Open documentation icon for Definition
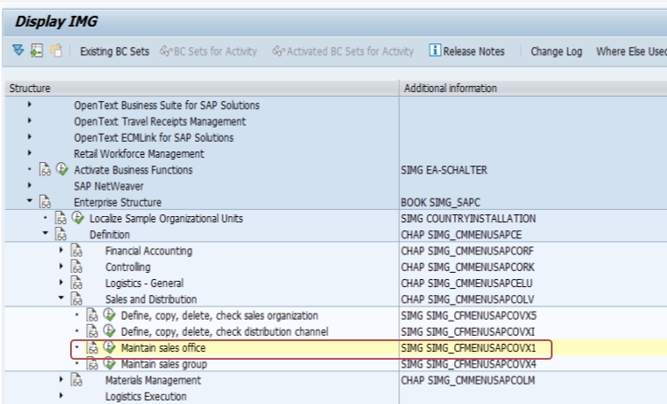Viewport: 667px width, 404px height. [x=60, y=234]
